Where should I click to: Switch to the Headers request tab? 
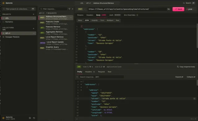coord(90,15)
